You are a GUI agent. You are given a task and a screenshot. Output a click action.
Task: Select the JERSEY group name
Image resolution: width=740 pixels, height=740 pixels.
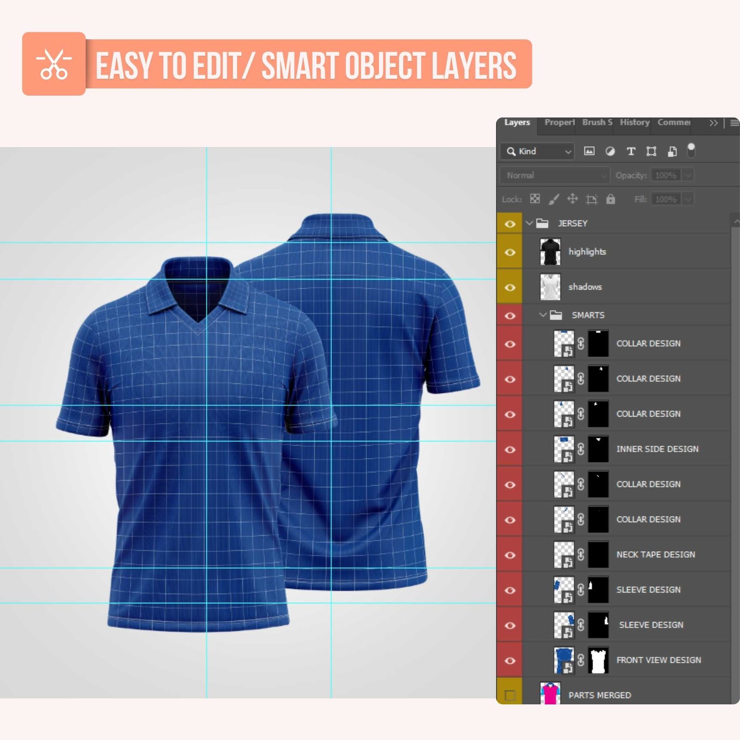[573, 223]
